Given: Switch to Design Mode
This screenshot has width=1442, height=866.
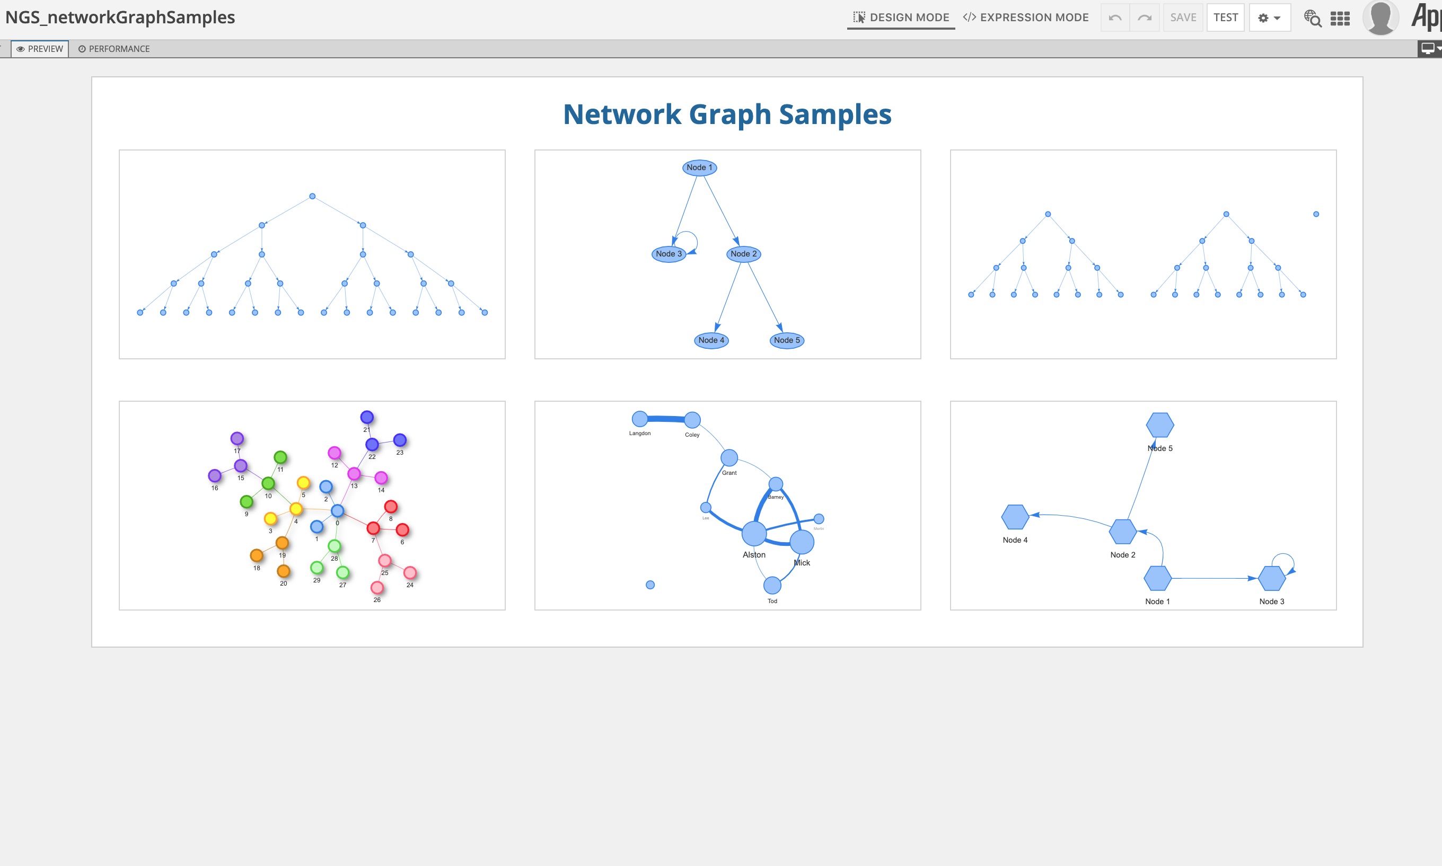Looking at the screenshot, I should point(901,17).
